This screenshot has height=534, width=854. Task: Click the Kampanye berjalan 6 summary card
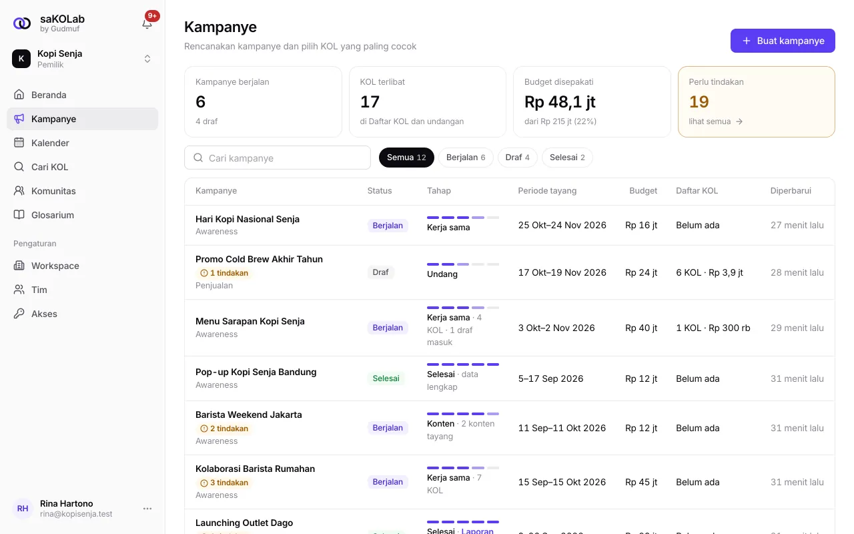[x=263, y=101]
